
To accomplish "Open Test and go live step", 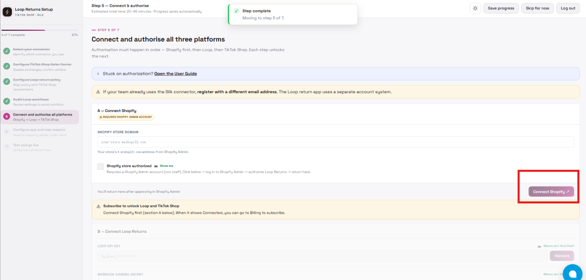I will tap(40, 147).
